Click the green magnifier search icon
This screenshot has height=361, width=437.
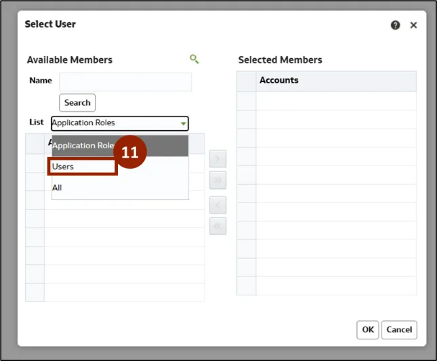point(194,60)
